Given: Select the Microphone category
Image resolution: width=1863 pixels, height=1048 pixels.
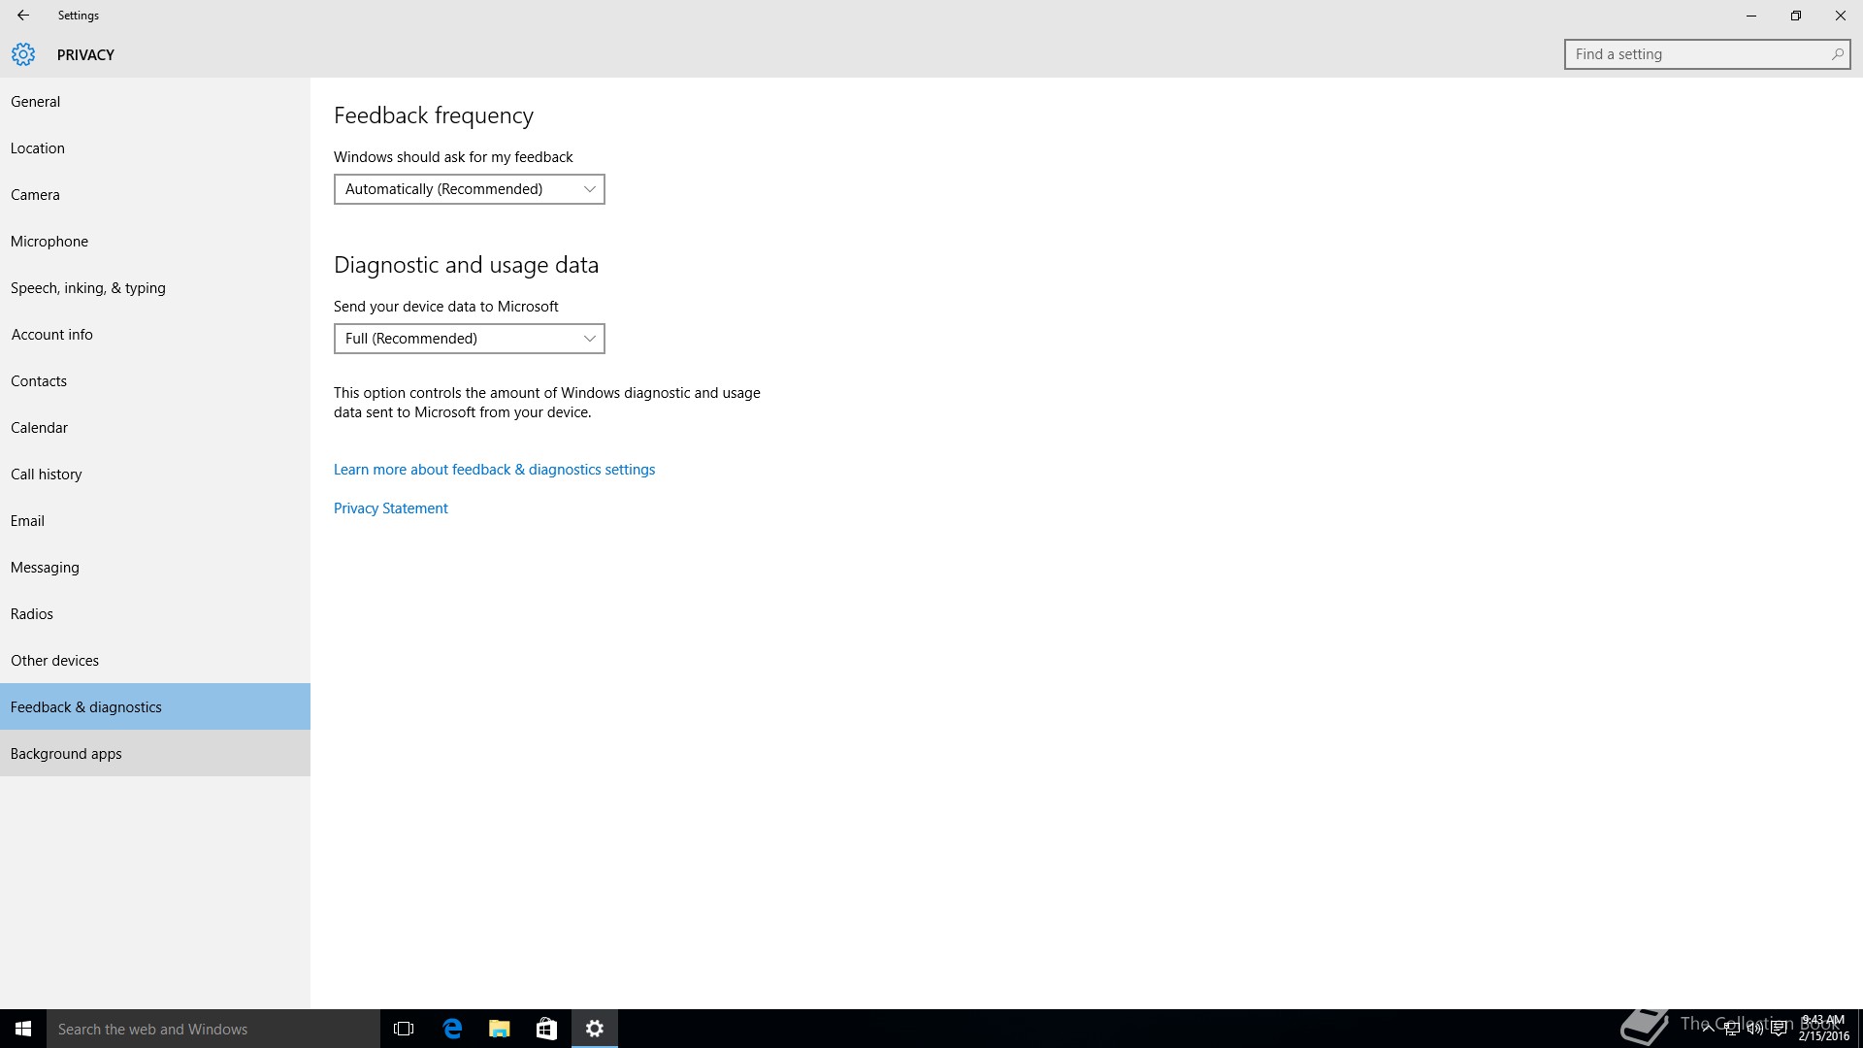Looking at the screenshot, I should pyautogui.click(x=49, y=242).
